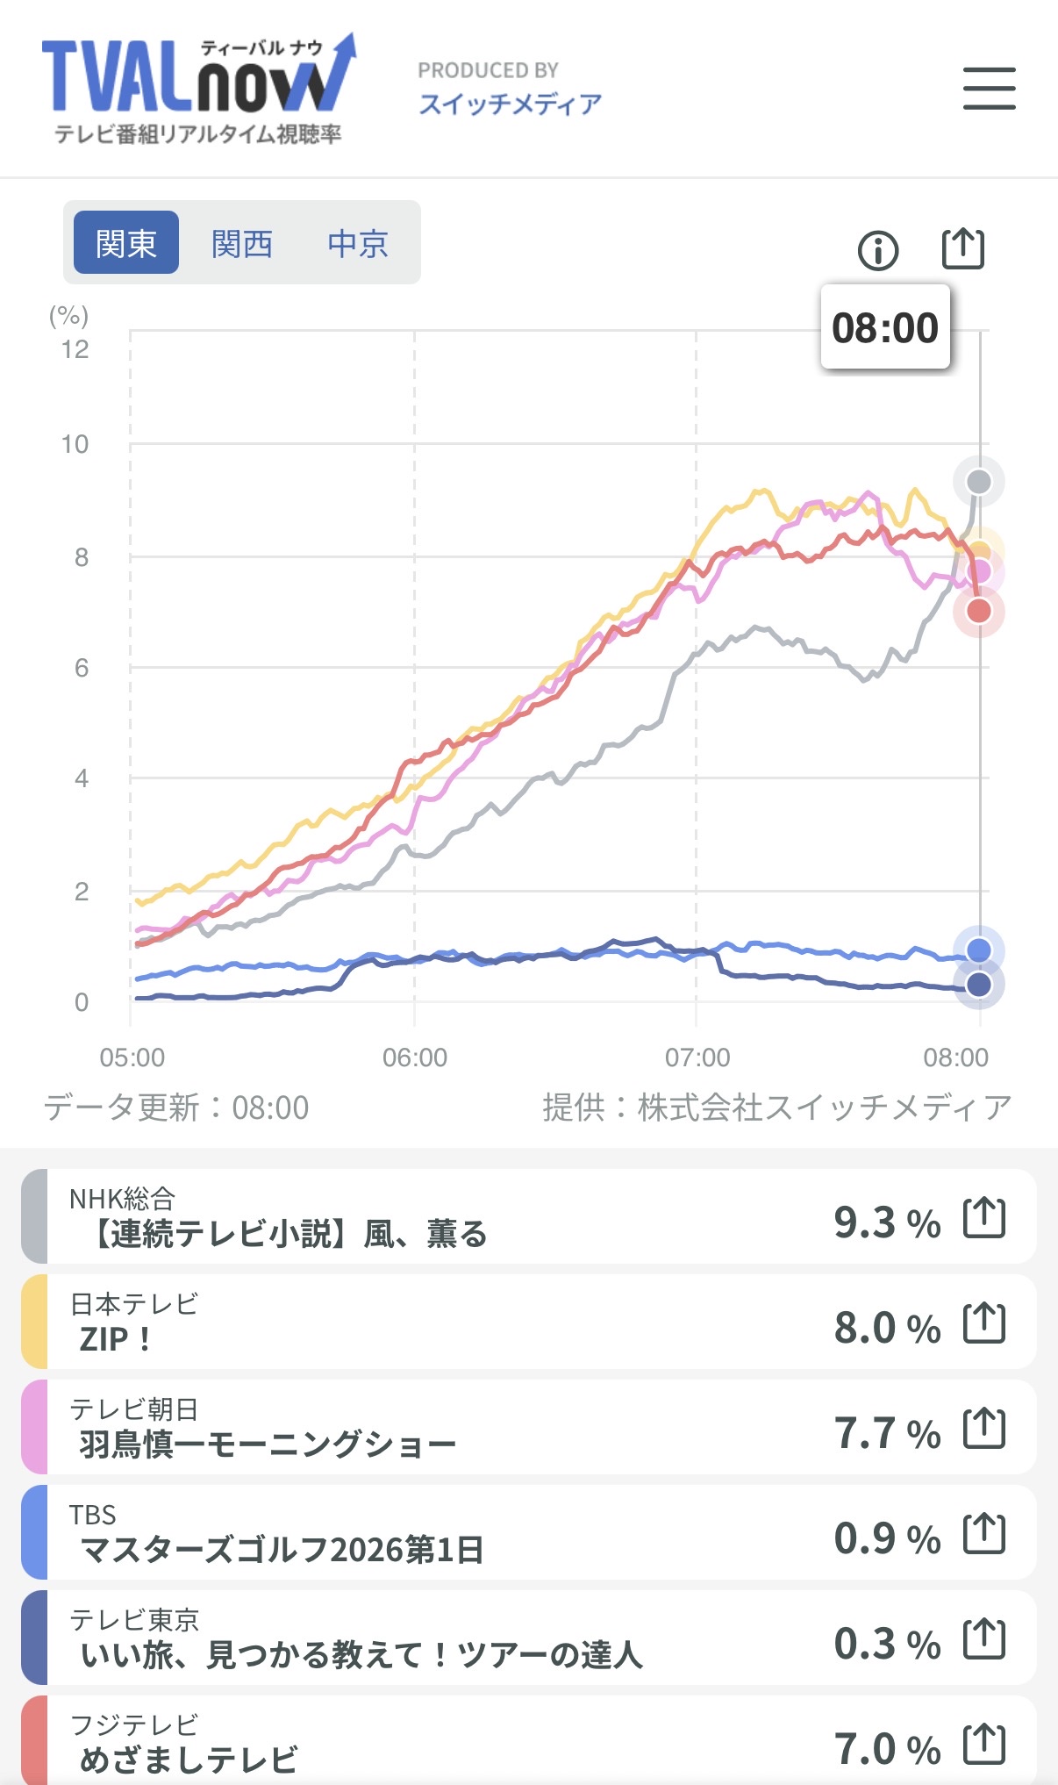The image size is (1058, 1785).
Task: Select the 関東 region tab
Action: (126, 243)
